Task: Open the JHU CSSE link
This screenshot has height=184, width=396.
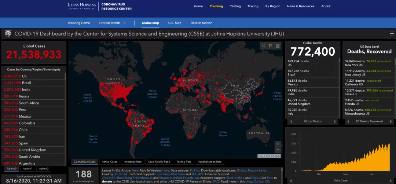Action: (121, 174)
